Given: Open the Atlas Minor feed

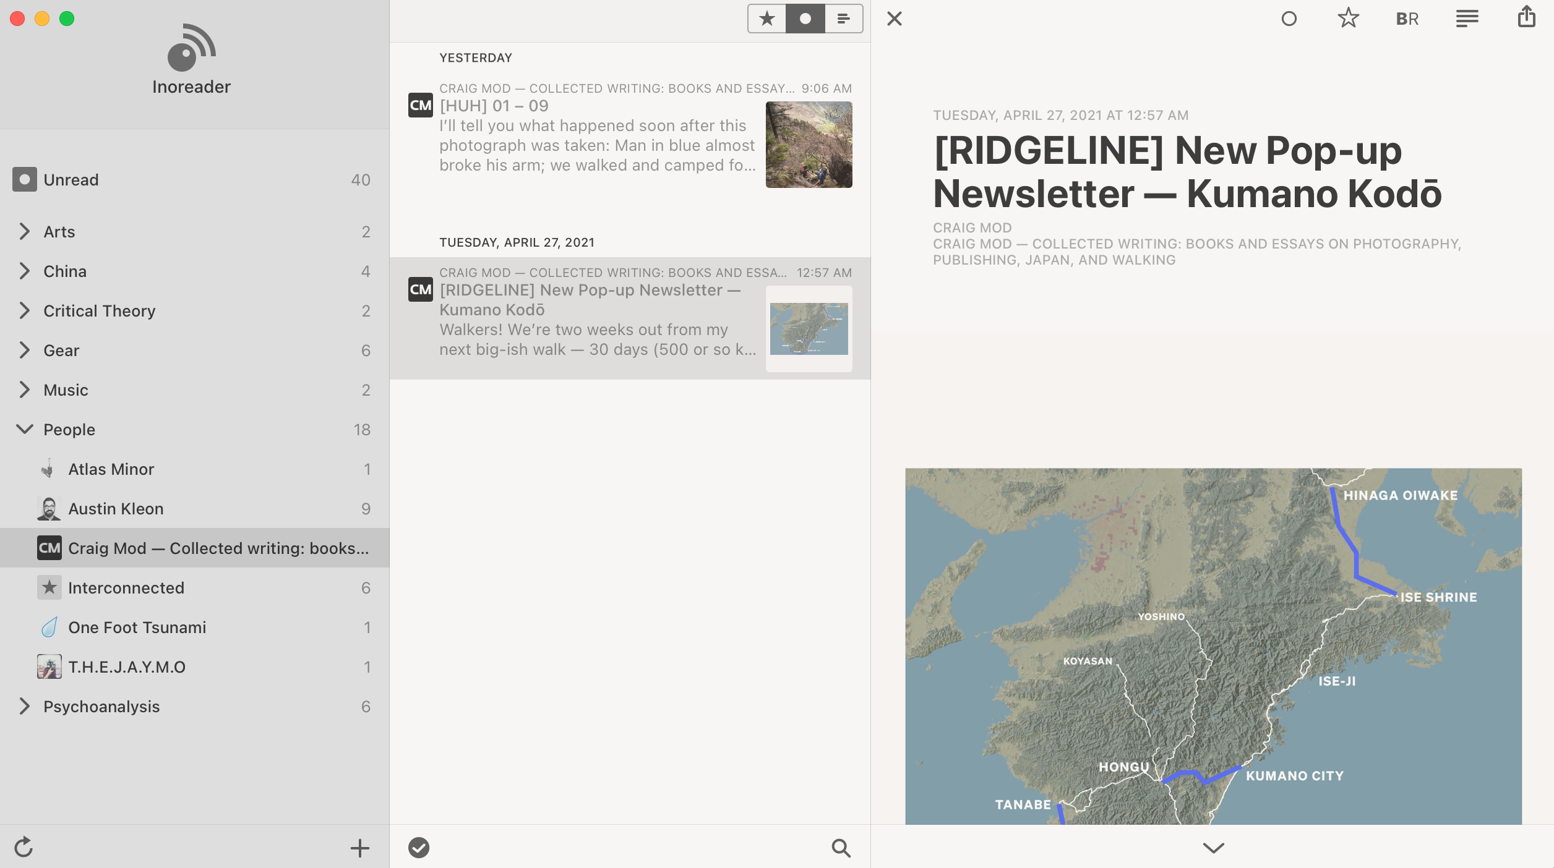Looking at the screenshot, I should 194,469.
